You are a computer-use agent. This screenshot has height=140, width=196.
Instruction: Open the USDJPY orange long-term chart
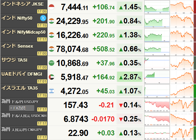[x=182, y=105]
